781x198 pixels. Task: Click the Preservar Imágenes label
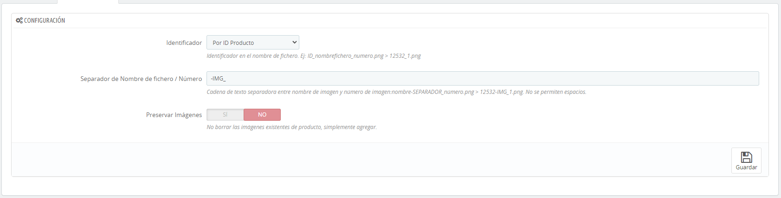pyautogui.click(x=174, y=115)
